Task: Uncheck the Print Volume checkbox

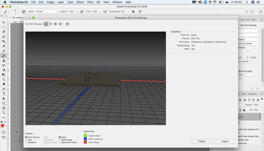Action: pyautogui.click(x=26, y=137)
